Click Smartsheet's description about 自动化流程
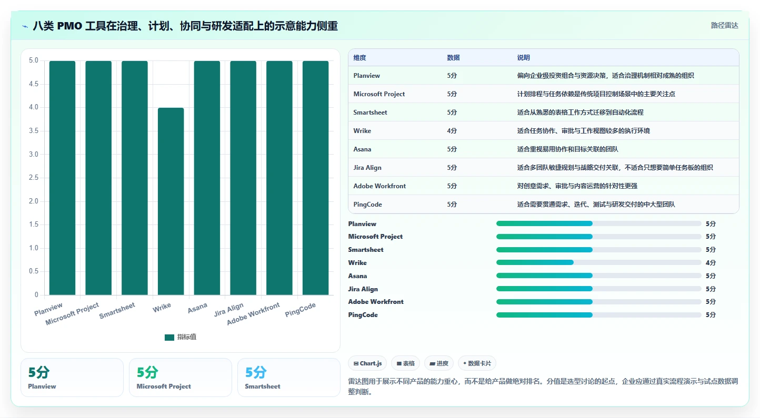 click(x=580, y=113)
